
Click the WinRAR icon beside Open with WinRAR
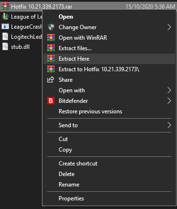click(51, 38)
